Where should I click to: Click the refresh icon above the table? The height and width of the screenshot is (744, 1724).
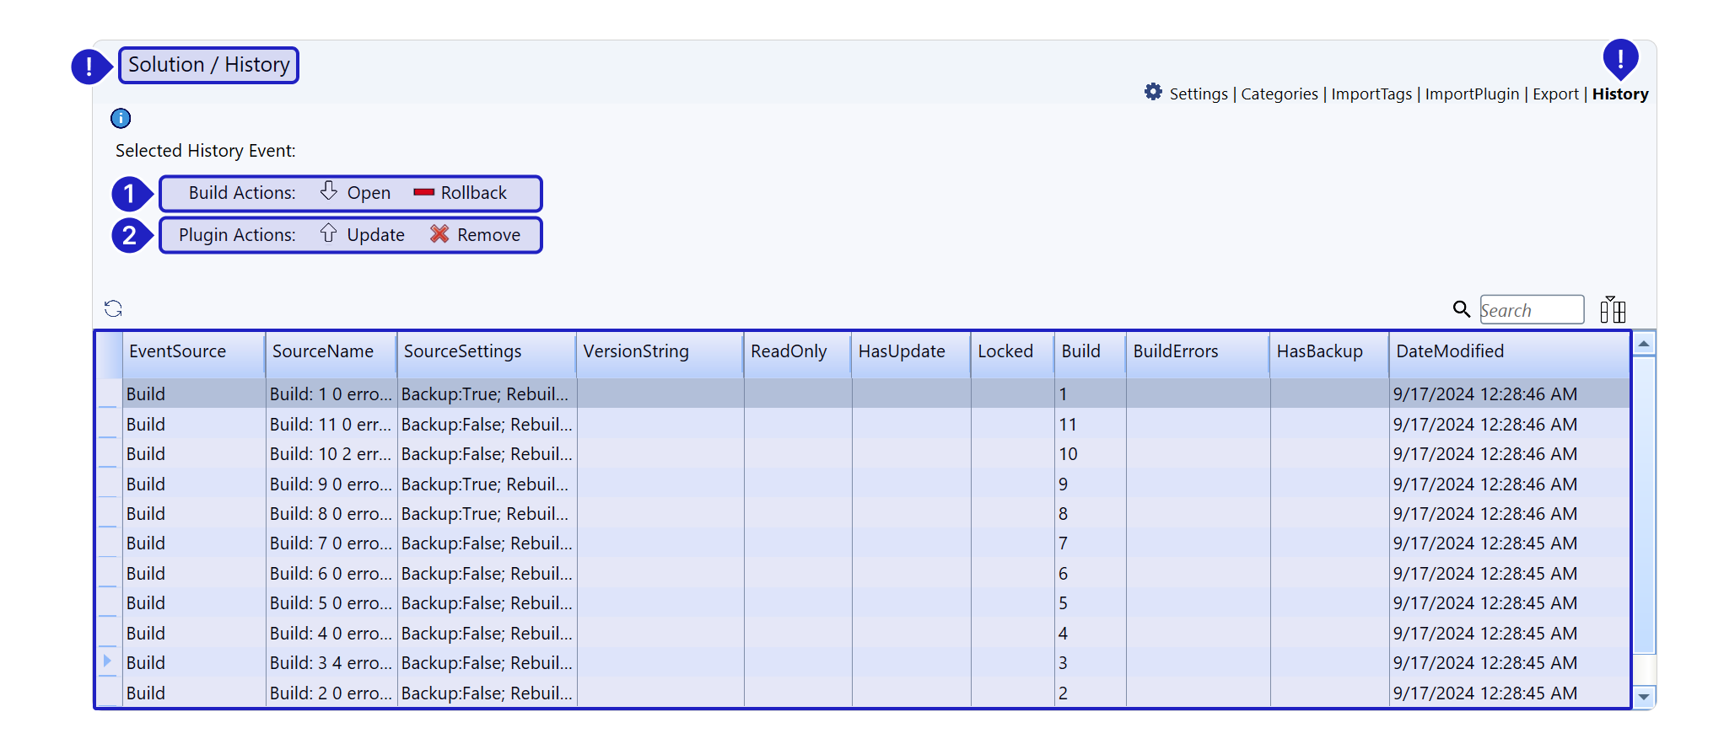click(113, 308)
